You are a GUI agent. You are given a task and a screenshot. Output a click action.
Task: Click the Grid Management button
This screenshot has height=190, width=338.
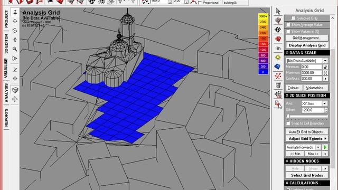tap(307, 38)
